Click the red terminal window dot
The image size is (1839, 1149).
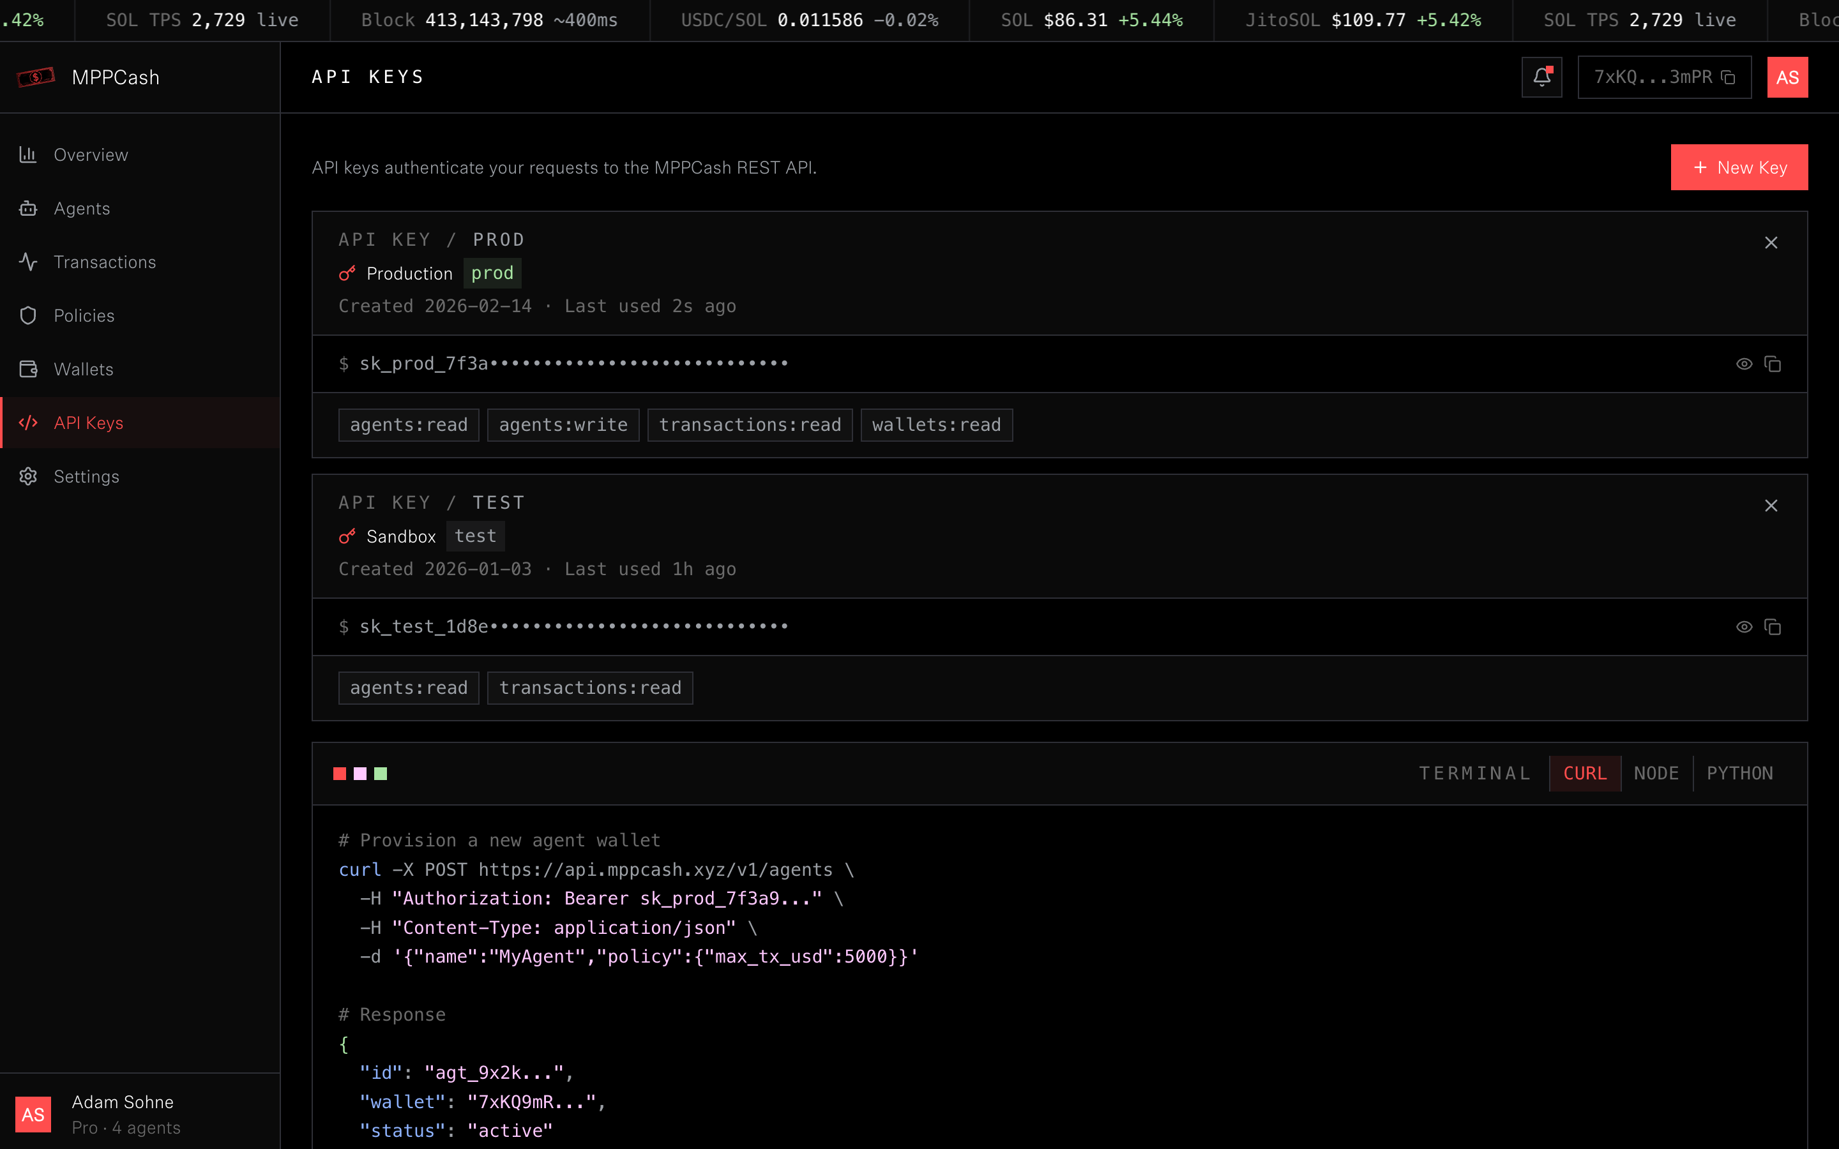pyautogui.click(x=340, y=774)
